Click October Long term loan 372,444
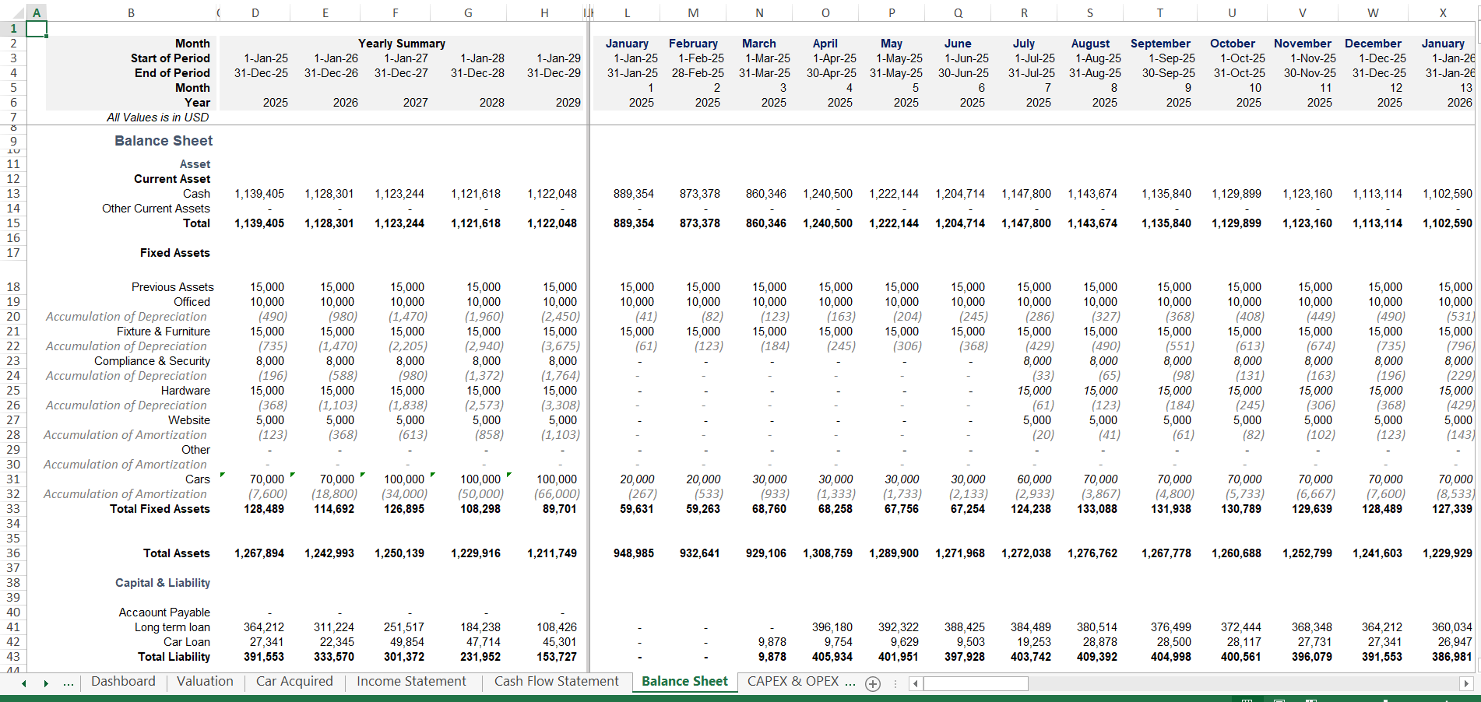Viewport: 1481px width, 702px height. click(1240, 627)
